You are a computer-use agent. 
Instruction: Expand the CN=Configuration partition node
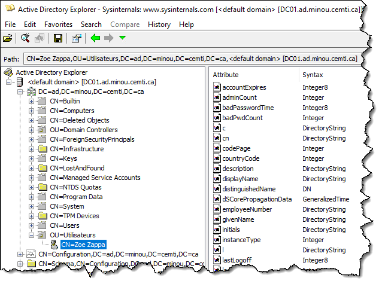click(20, 254)
